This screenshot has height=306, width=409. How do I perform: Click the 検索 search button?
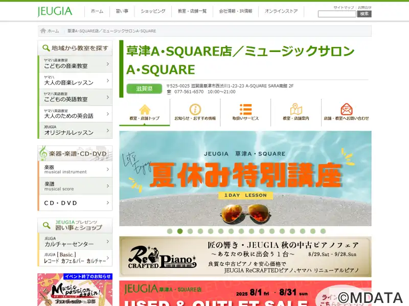(x=365, y=14)
